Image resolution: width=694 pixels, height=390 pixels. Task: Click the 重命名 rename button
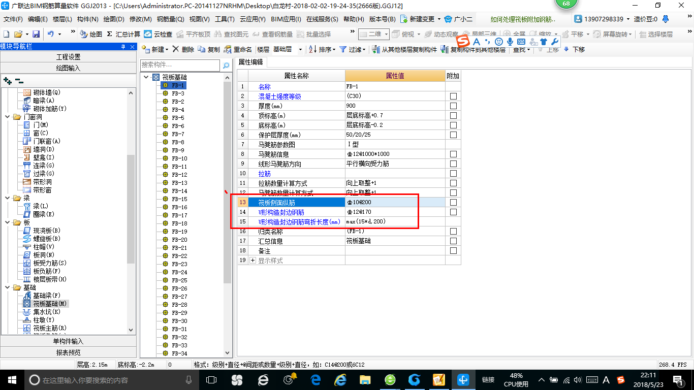[238, 49]
